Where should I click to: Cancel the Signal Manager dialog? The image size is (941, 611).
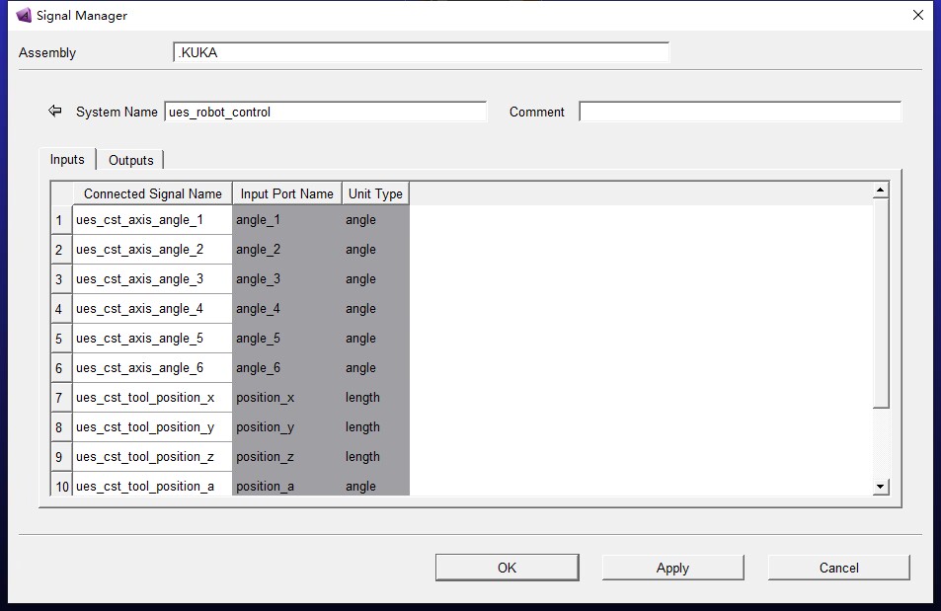click(838, 568)
